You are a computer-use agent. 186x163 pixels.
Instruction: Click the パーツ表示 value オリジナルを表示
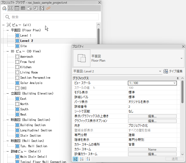tap(139, 102)
